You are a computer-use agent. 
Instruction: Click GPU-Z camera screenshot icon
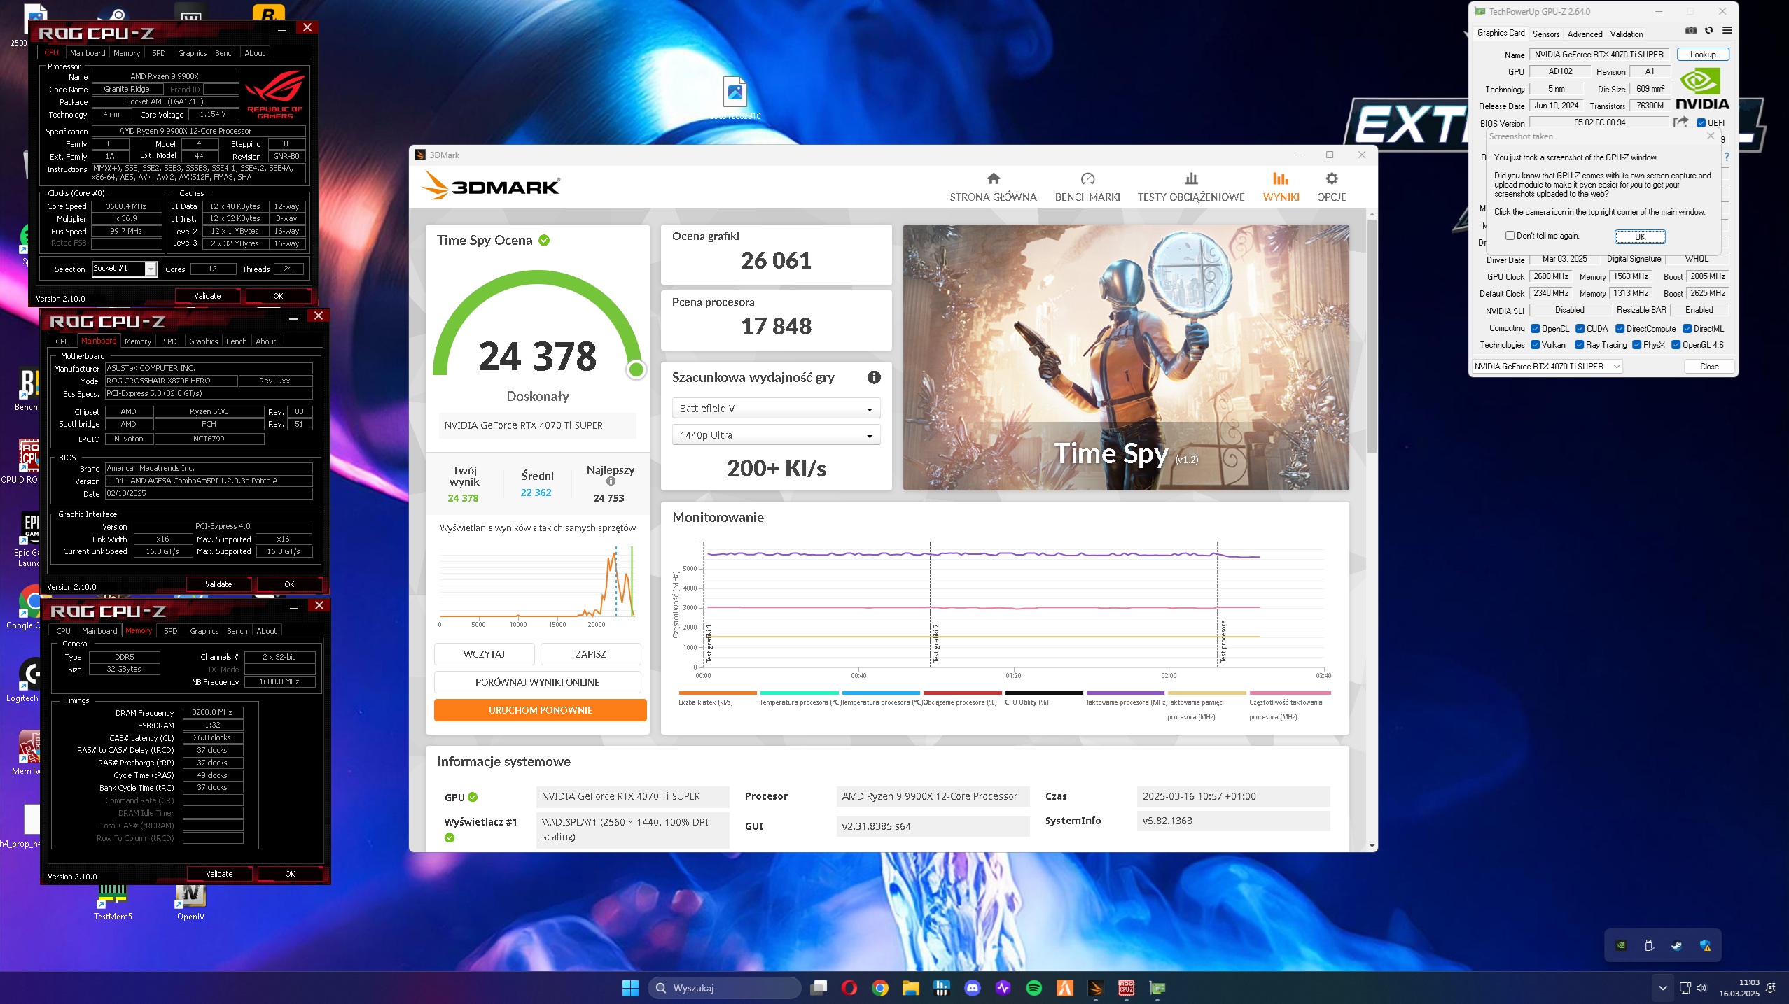click(1691, 31)
